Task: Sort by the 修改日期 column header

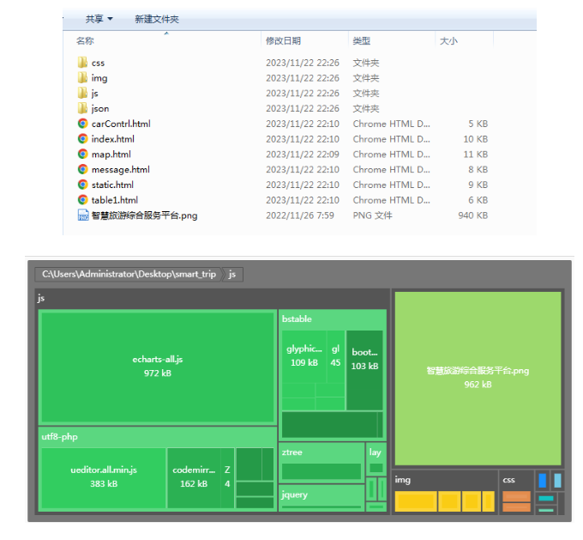Action: [283, 40]
